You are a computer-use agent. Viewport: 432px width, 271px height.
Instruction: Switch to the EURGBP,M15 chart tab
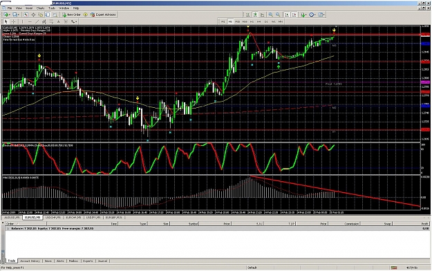pyautogui.click(x=113, y=218)
